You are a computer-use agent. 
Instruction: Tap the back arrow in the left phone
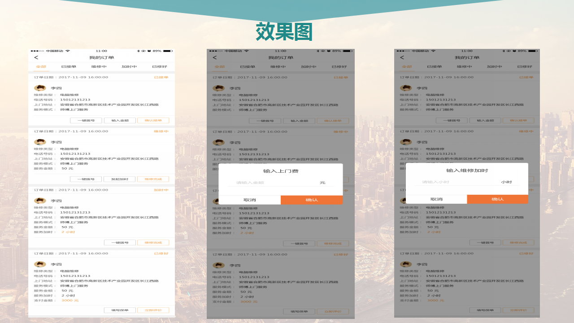click(36, 57)
